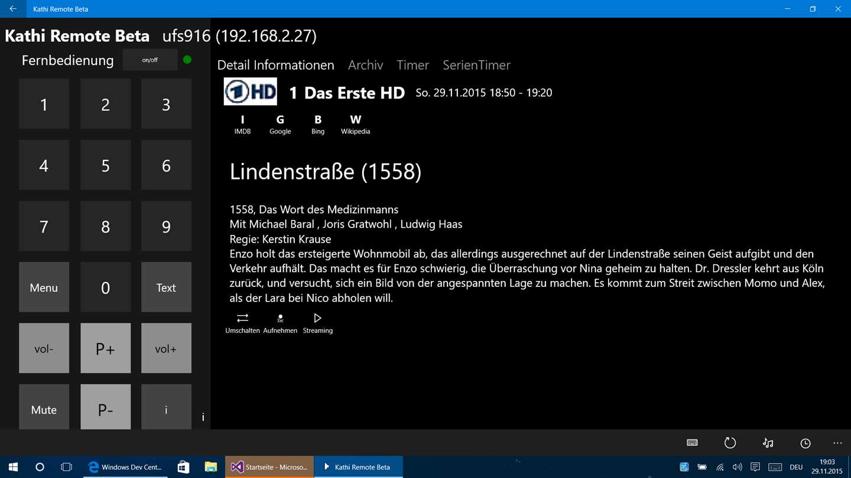Open the Windows Store taskbar icon
The image size is (851, 478).
click(183, 467)
